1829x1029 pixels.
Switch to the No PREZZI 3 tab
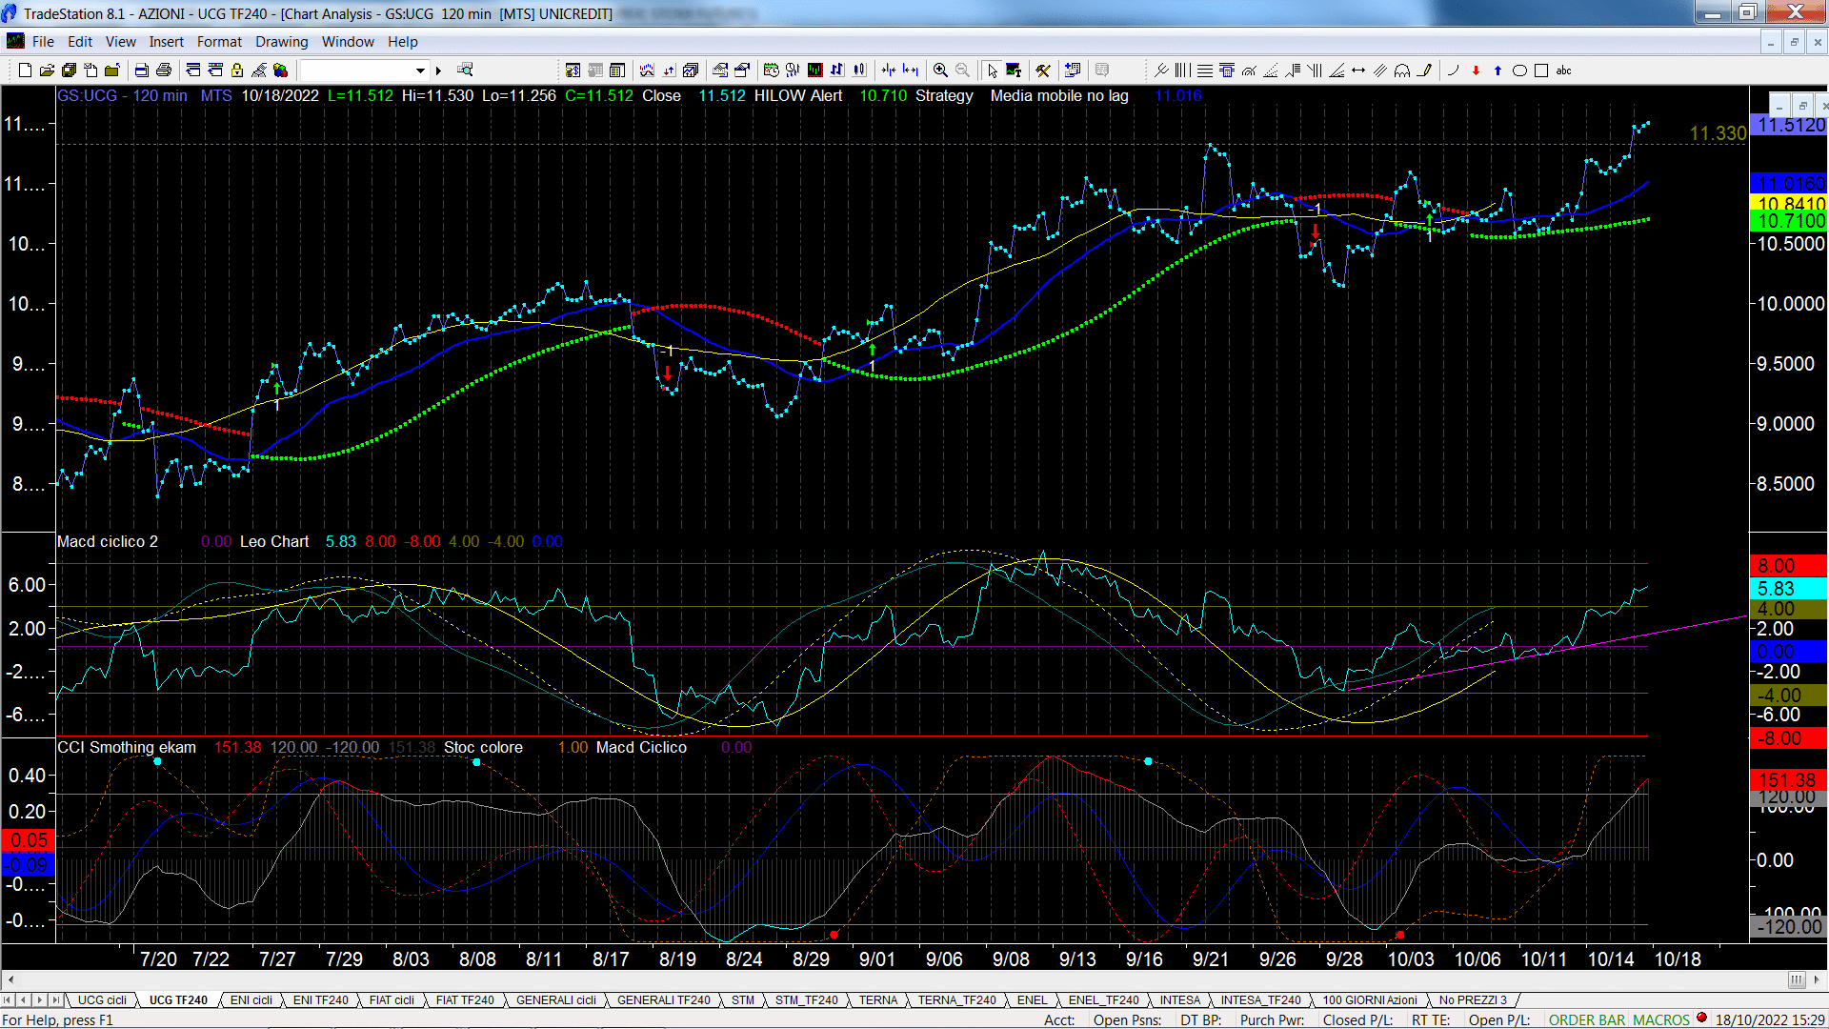[x=1473, y=999]
